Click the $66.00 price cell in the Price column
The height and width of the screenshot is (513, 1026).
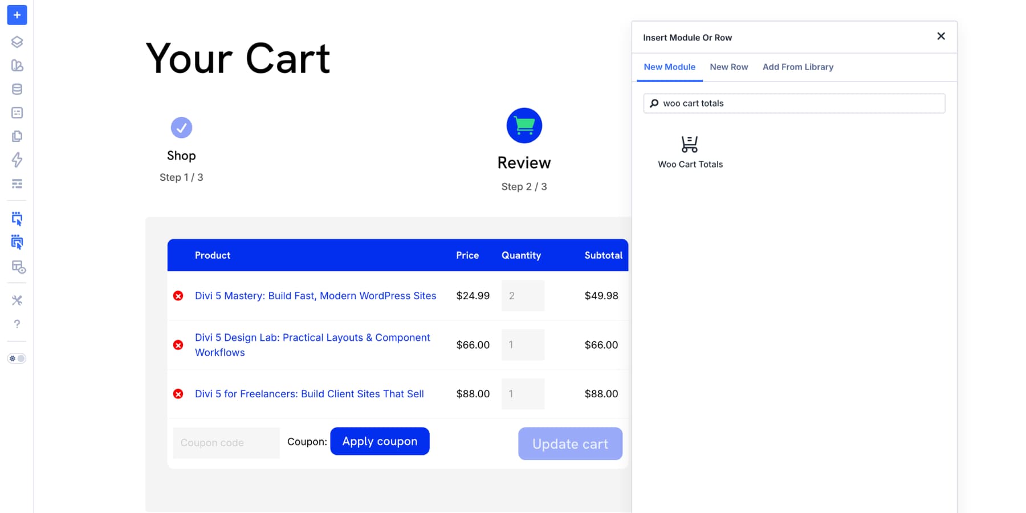(473, 345)
